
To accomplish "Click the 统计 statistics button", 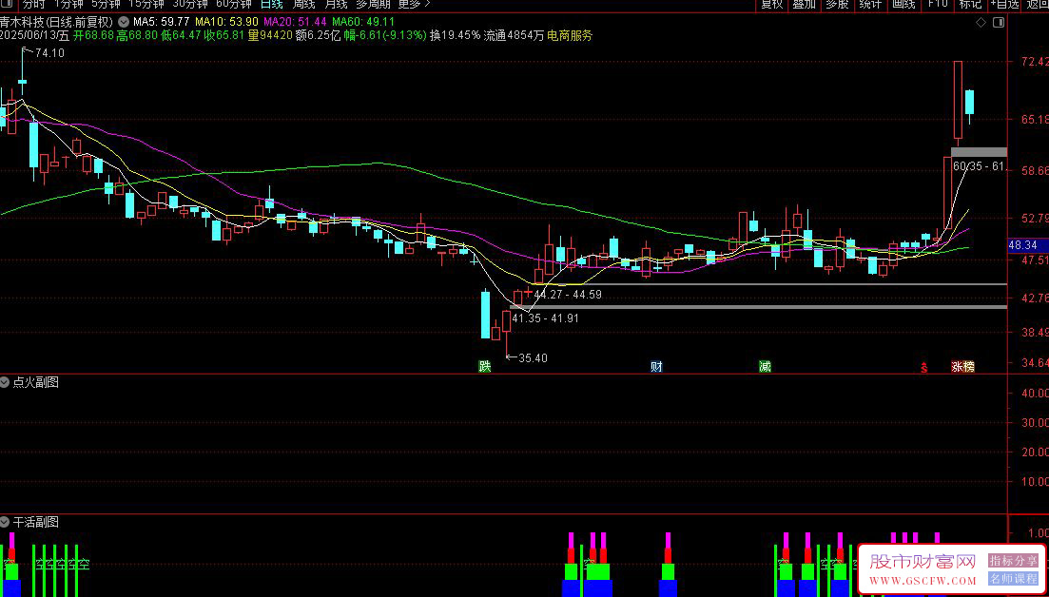I will click(x=870, y=4).
